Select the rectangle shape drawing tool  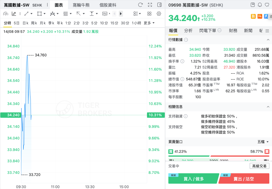point(39,14)
